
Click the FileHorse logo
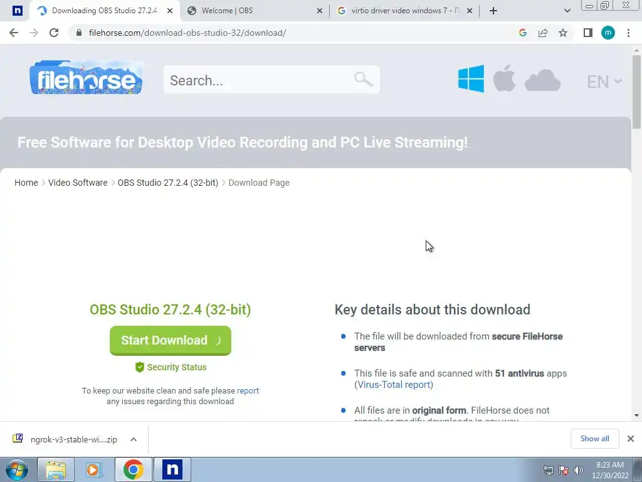pyautogui.click(x=87, y=77)
